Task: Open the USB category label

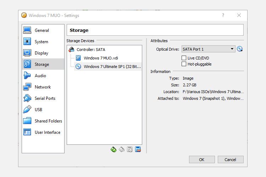Action: [38, 110]
